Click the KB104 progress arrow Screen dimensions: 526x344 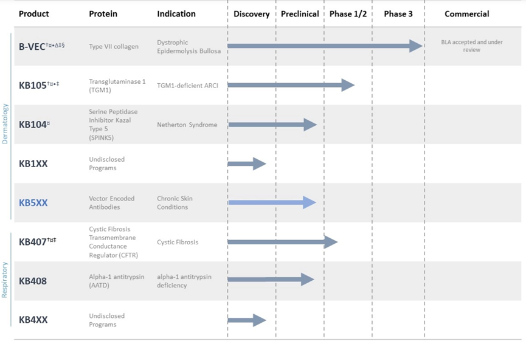coord(272,125)
